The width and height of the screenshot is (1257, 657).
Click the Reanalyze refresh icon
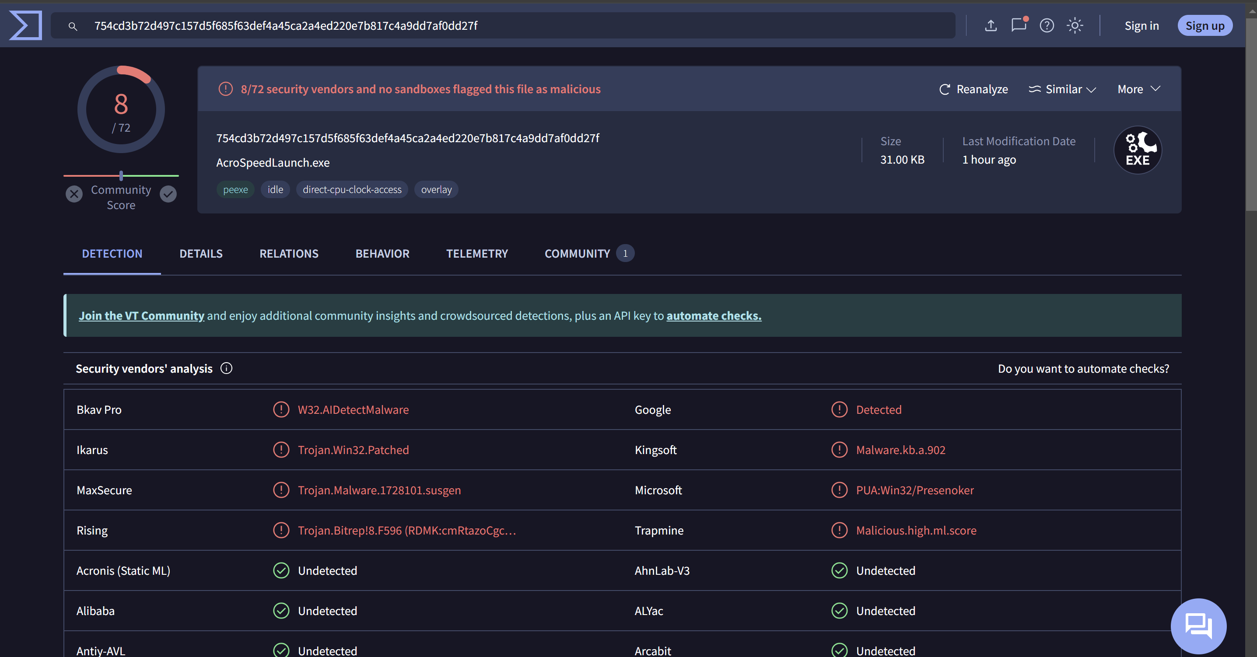click(945, 89)
